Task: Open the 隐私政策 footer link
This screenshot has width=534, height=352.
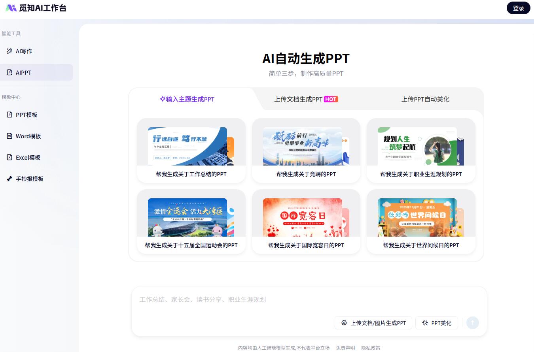Action: (x=371, y=348)
